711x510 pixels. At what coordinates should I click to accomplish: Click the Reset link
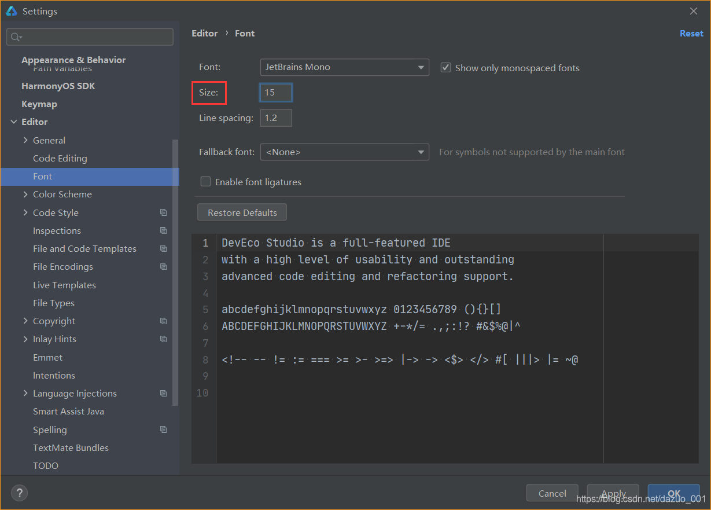(691, 34)
